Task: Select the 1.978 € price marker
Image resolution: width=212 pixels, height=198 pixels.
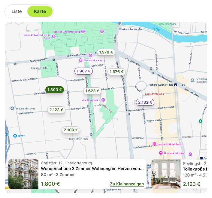Action: tap(106, 52)
